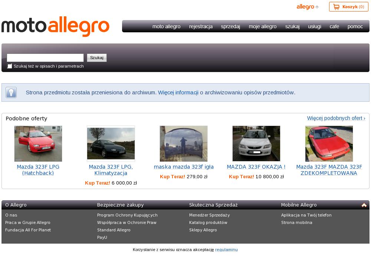The image size is (371, 257).
Task: Open 'usługi' in the navigation bar
Action: point(315,26)
